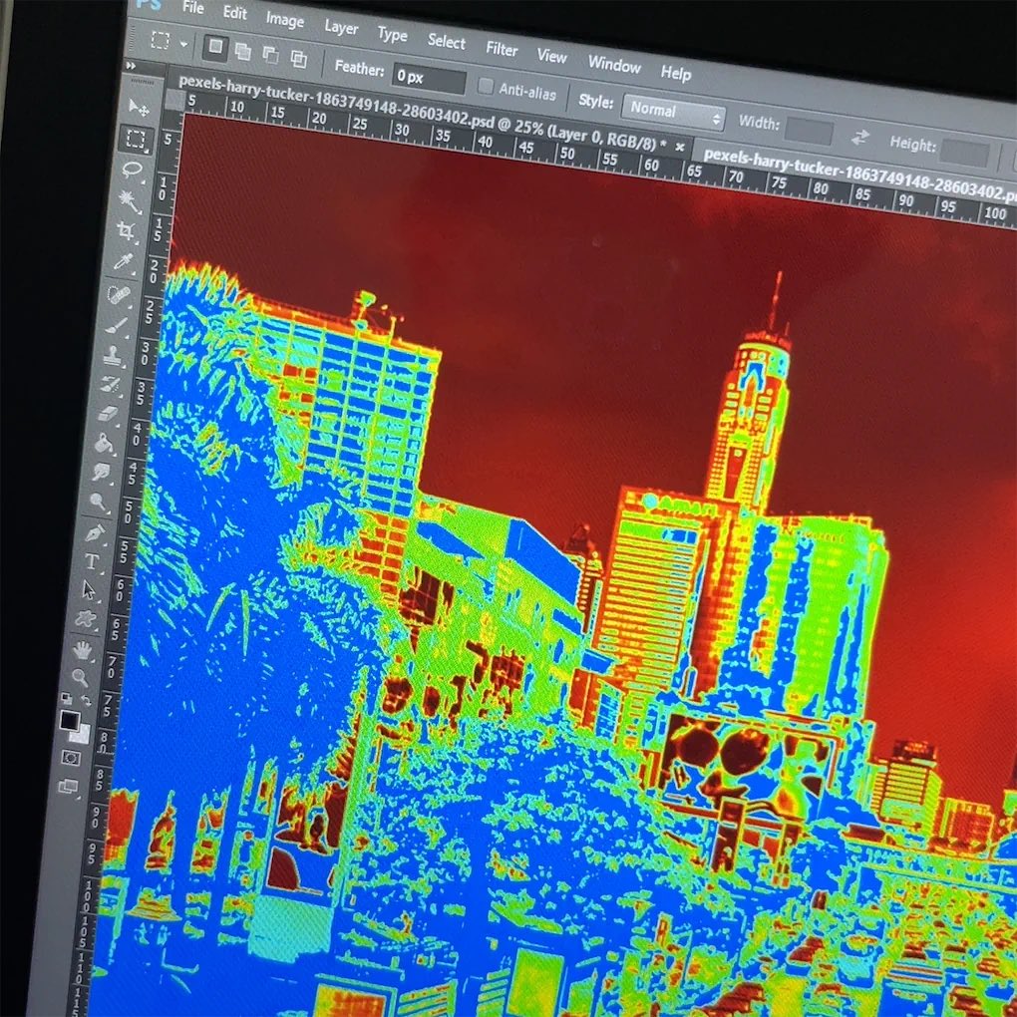Switch to the second pexels-harry-tucker document tab
The width and height of the screenshot is (1017, 1017).
[x=859, y=173]
